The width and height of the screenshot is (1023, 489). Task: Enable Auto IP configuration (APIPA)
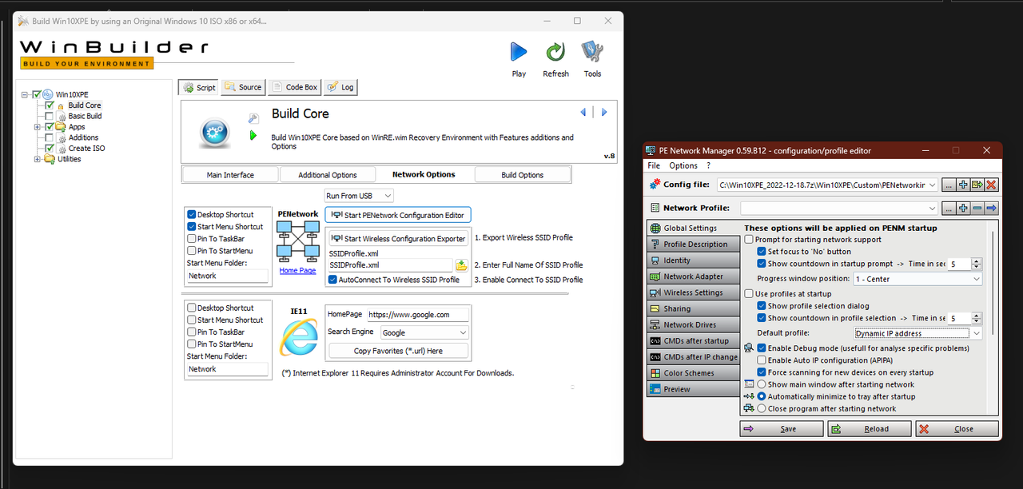point(762,360)
